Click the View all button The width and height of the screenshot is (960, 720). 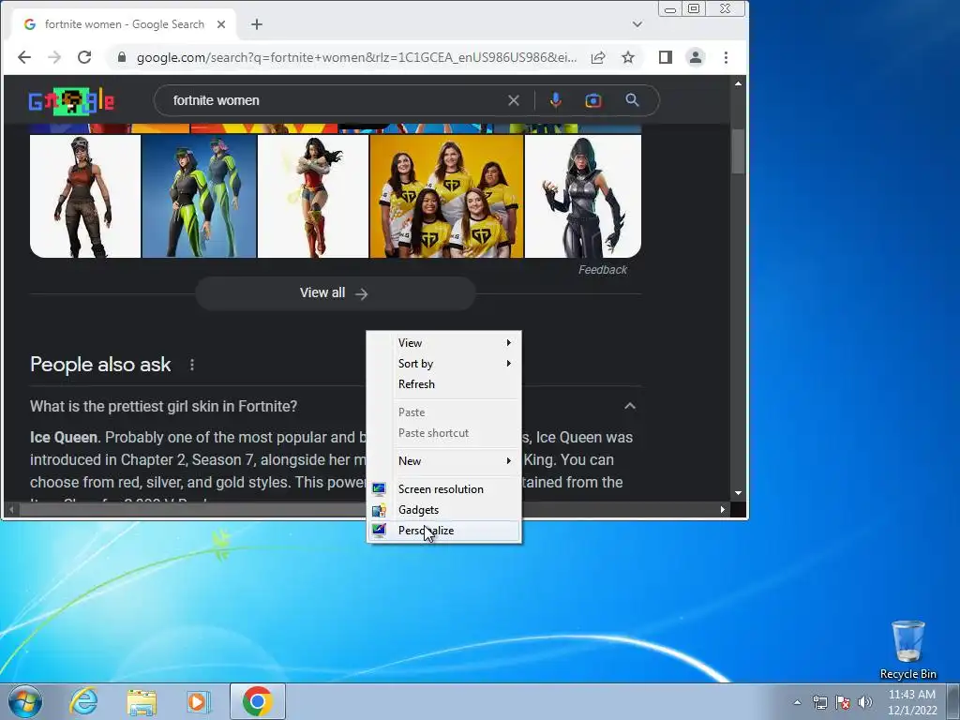tap(335, 293)
